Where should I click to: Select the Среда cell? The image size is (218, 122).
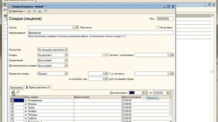point(49,108)
